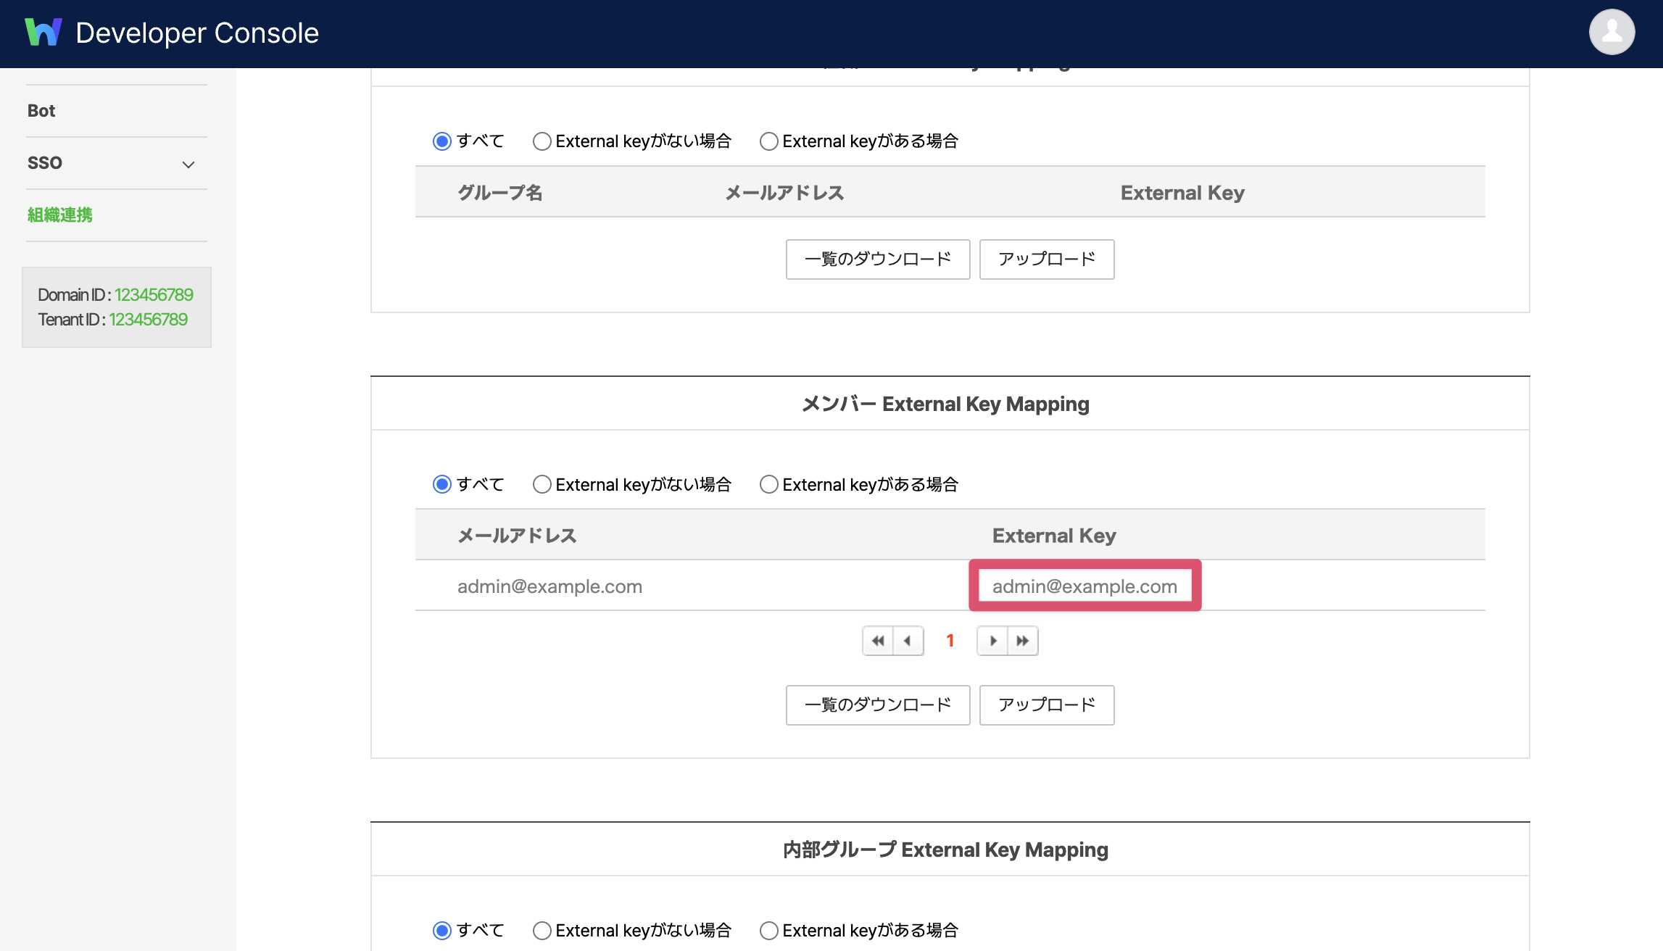Click アップロード in the group mapping section
Image resolution: width=1663 pixels, height=951 pixels.
[x=1047, y=259]
